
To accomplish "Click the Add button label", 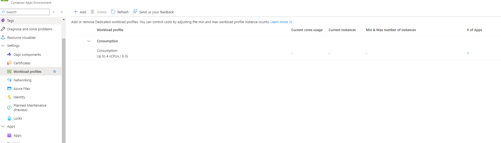I will point(83,12).
